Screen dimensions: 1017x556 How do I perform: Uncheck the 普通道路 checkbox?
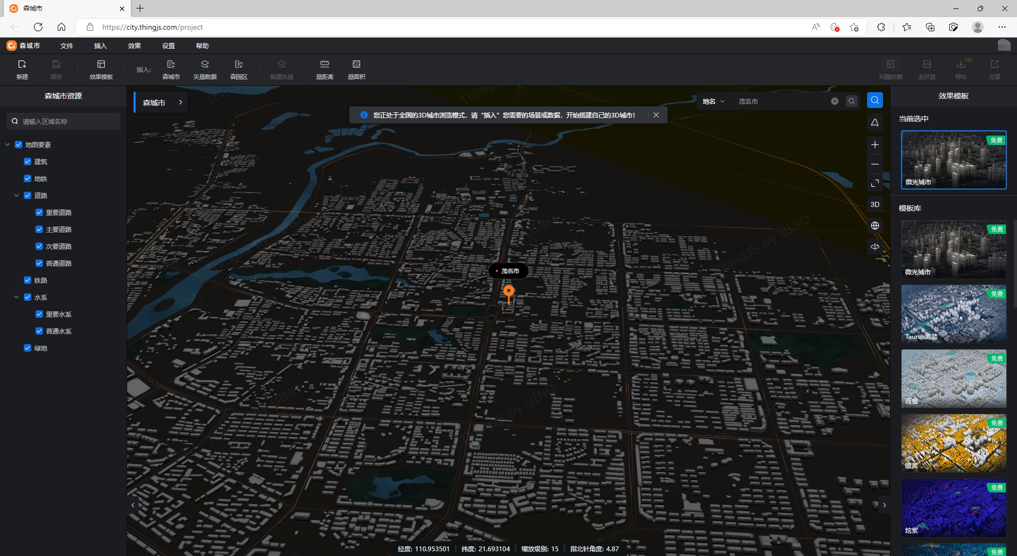coord(39,263)
